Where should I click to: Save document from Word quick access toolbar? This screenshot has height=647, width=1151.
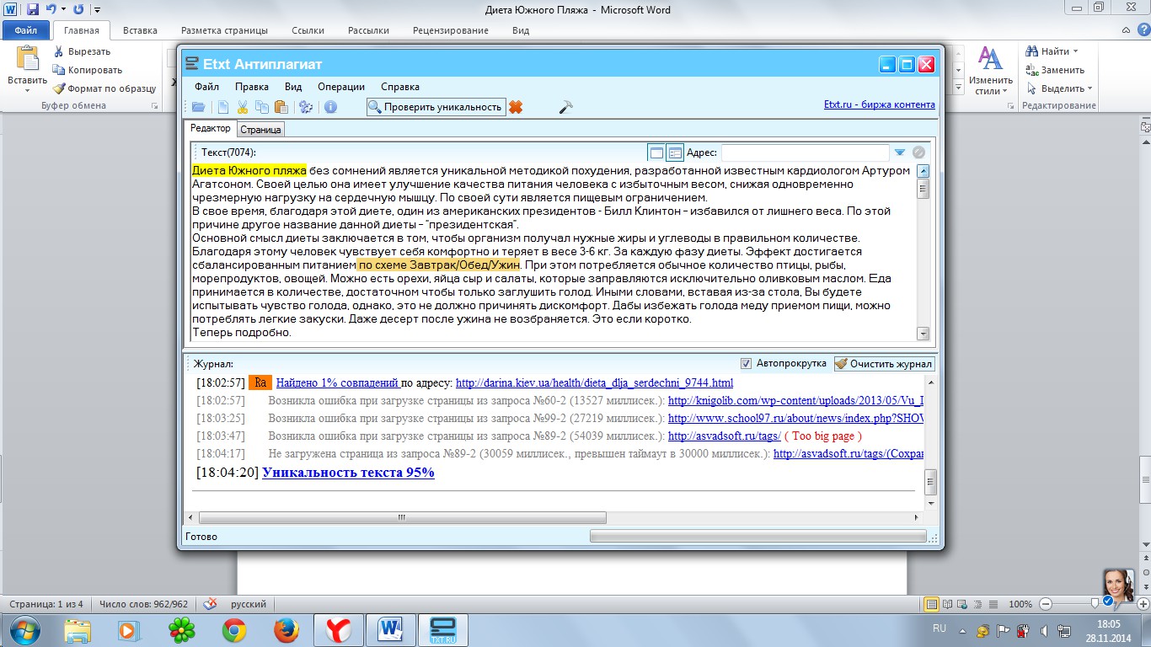pyautogui.click(x=33, y=9)
